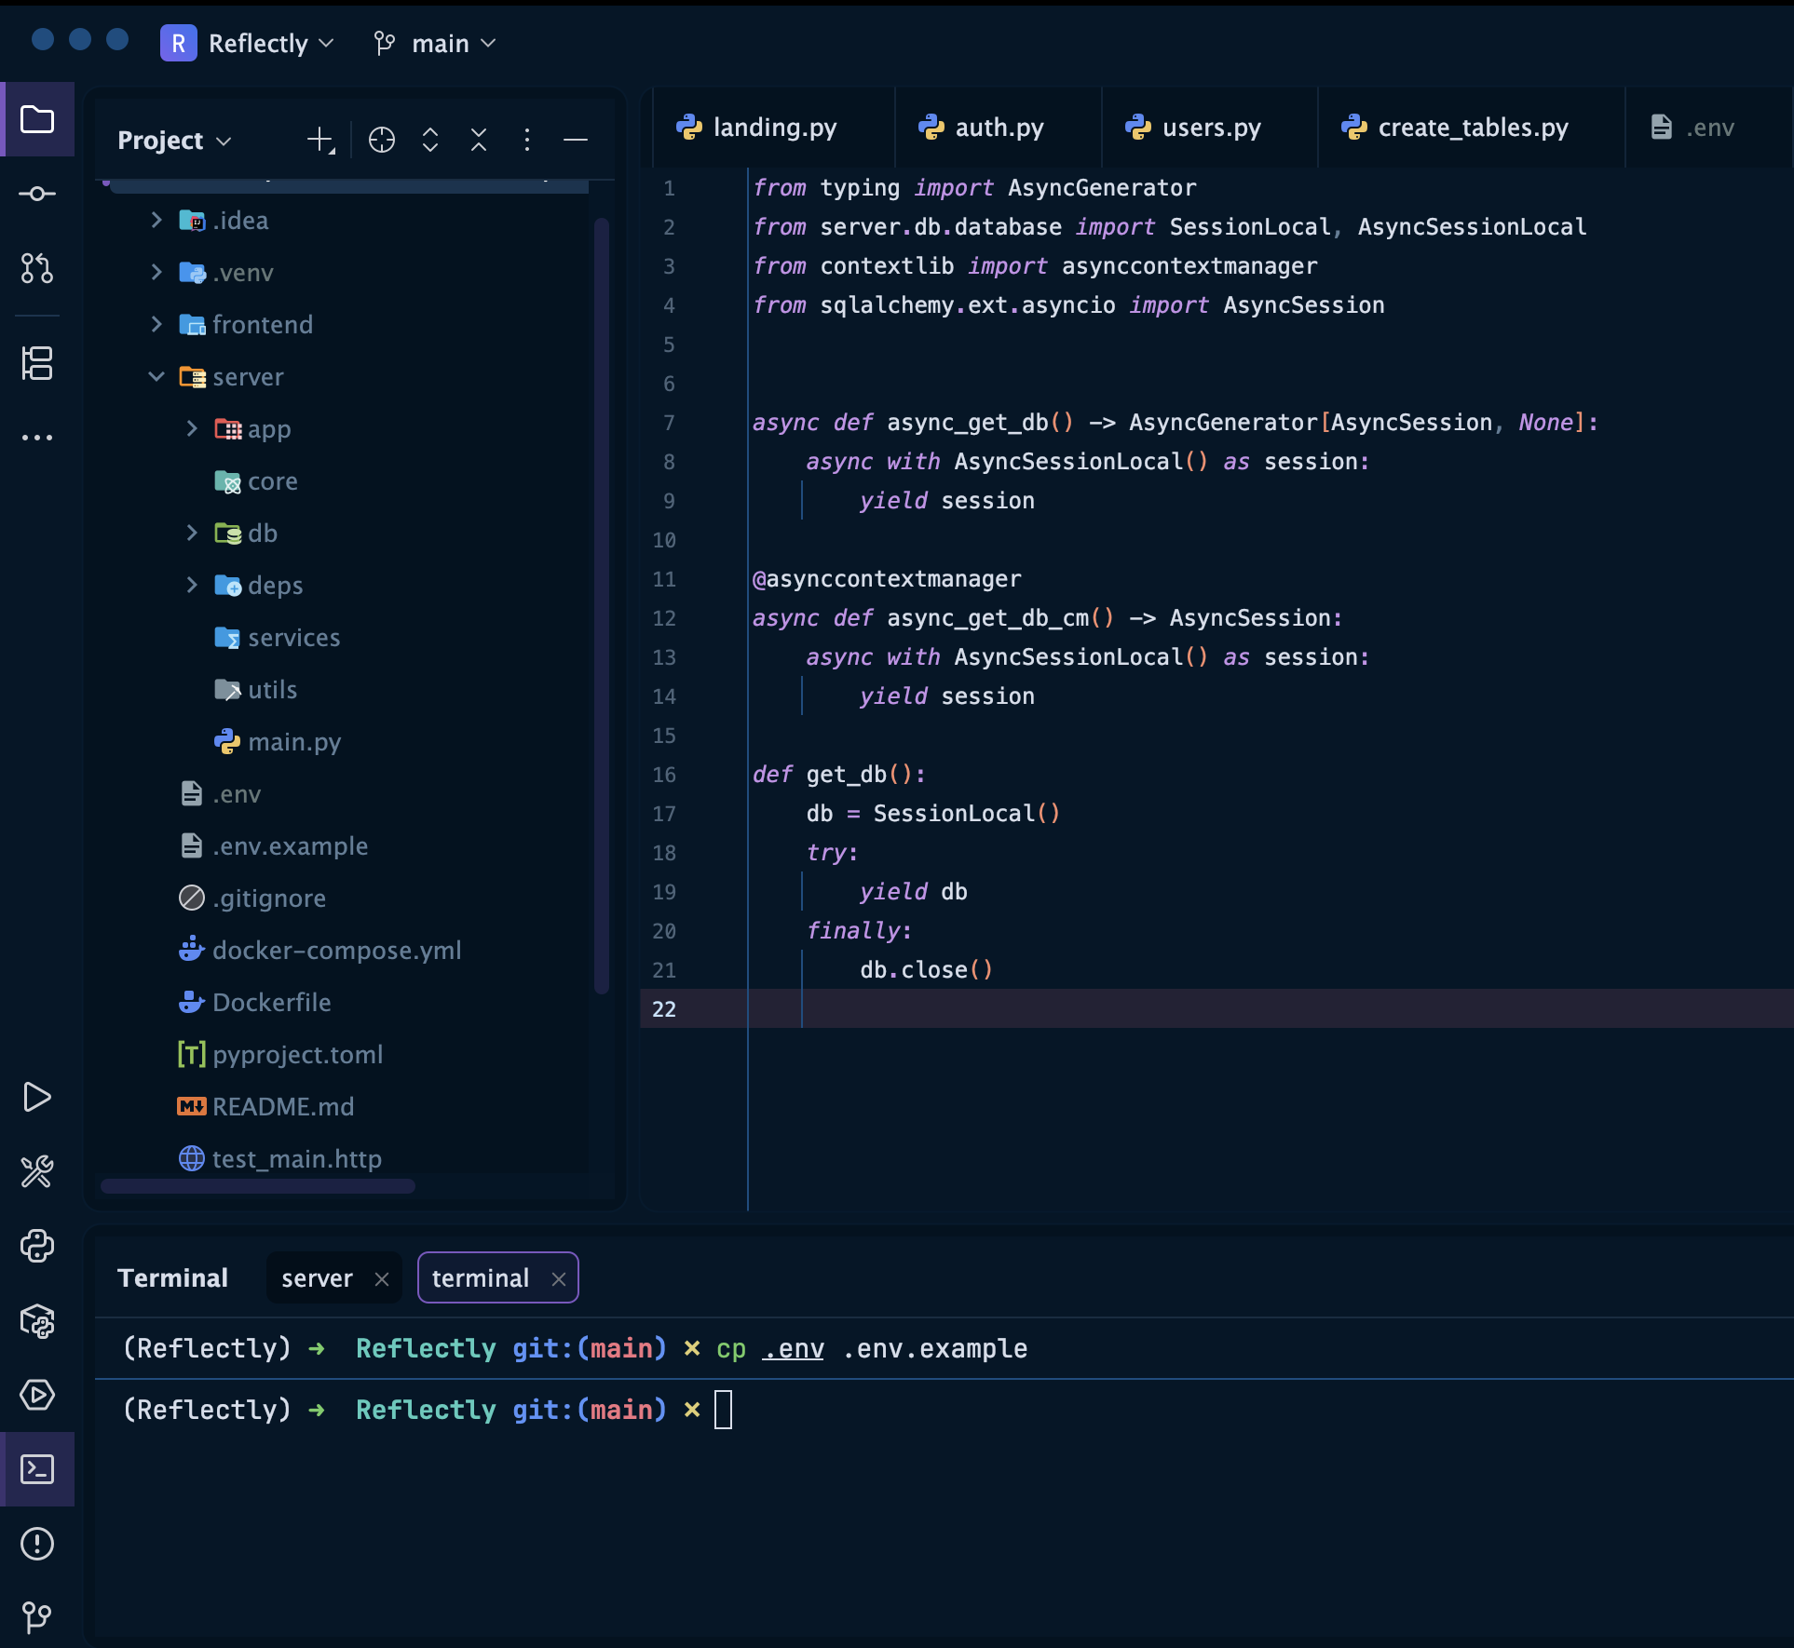Switch to the auth.py editor tab

[x=997, y=128]
